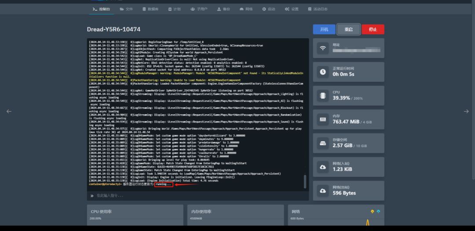475x231 pixels.
Task: Click the hard drive icon beside 存储空间
Action: click(x=323, y=143)
